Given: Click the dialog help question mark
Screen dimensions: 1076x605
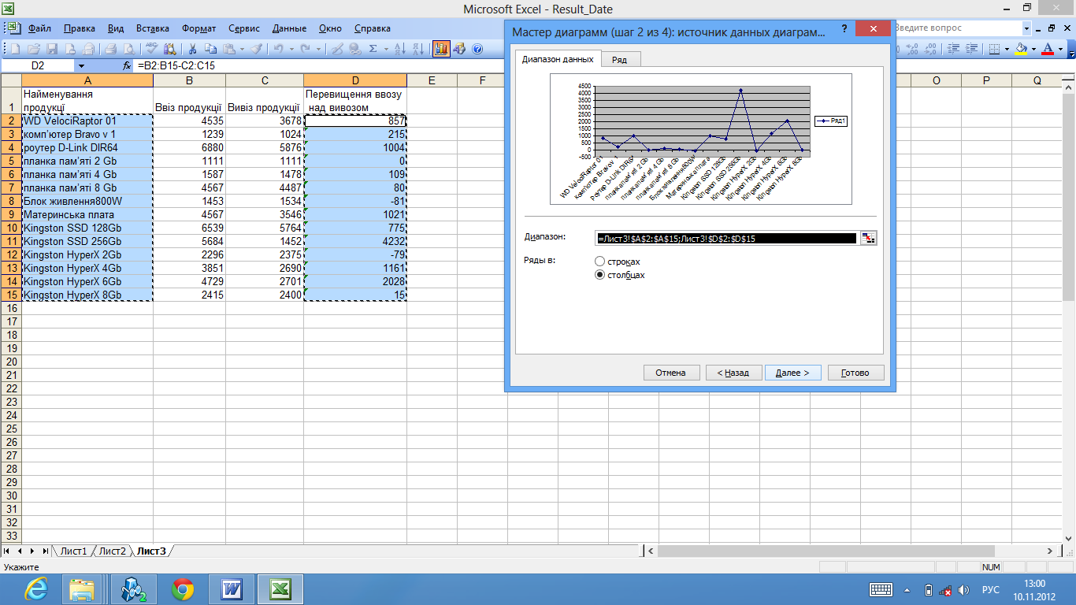Looking at the screenshot, I should click(844, 29).
